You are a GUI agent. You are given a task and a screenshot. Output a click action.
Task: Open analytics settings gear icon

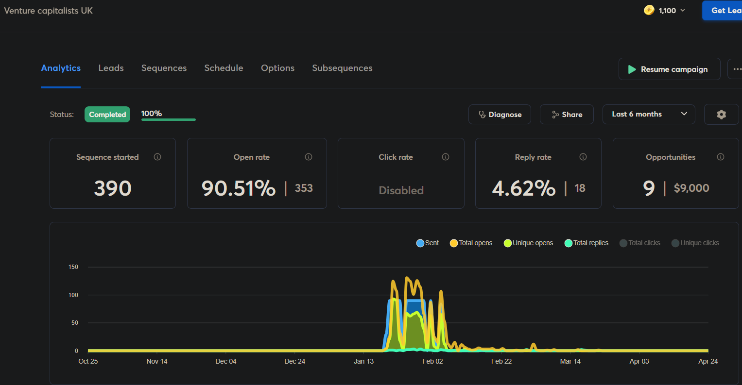pyautogui.click(x=721, y=115)
